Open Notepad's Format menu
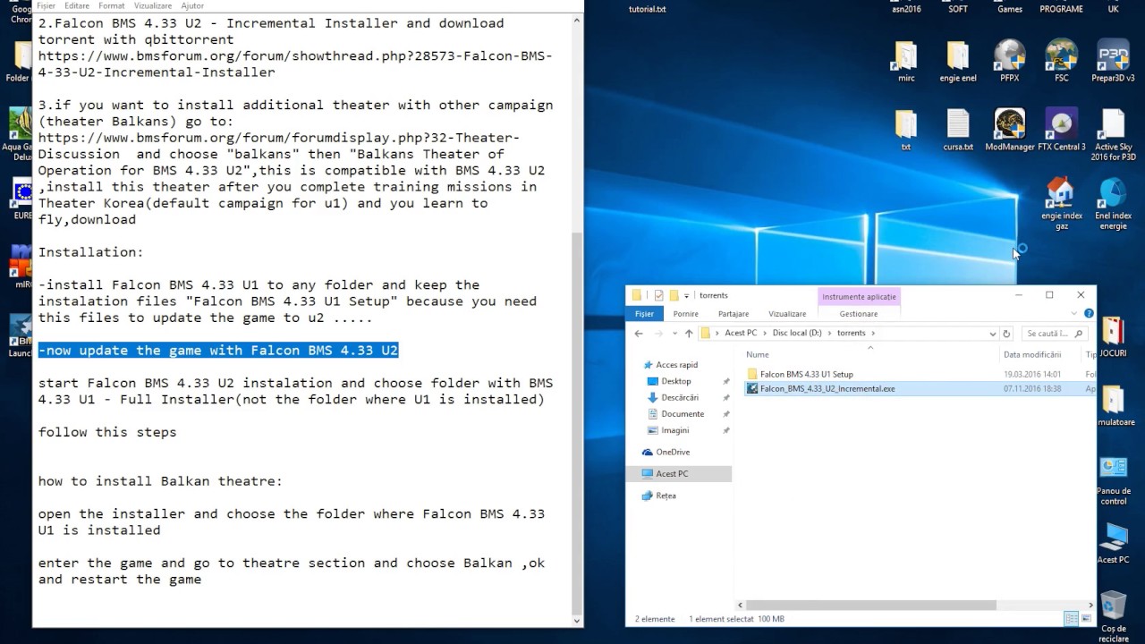Screen dimensions: 1145x644 pos(112,5)
